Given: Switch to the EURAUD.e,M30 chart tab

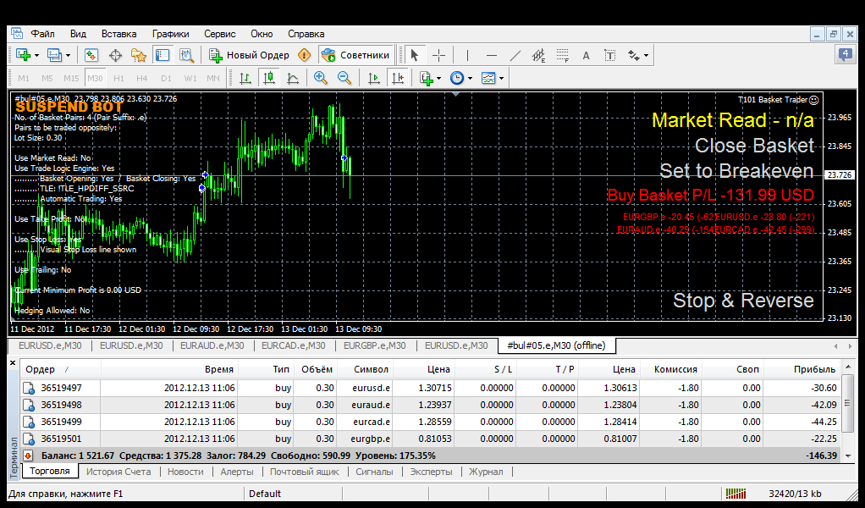Looking at the screenshot, I should coord(212,345).
